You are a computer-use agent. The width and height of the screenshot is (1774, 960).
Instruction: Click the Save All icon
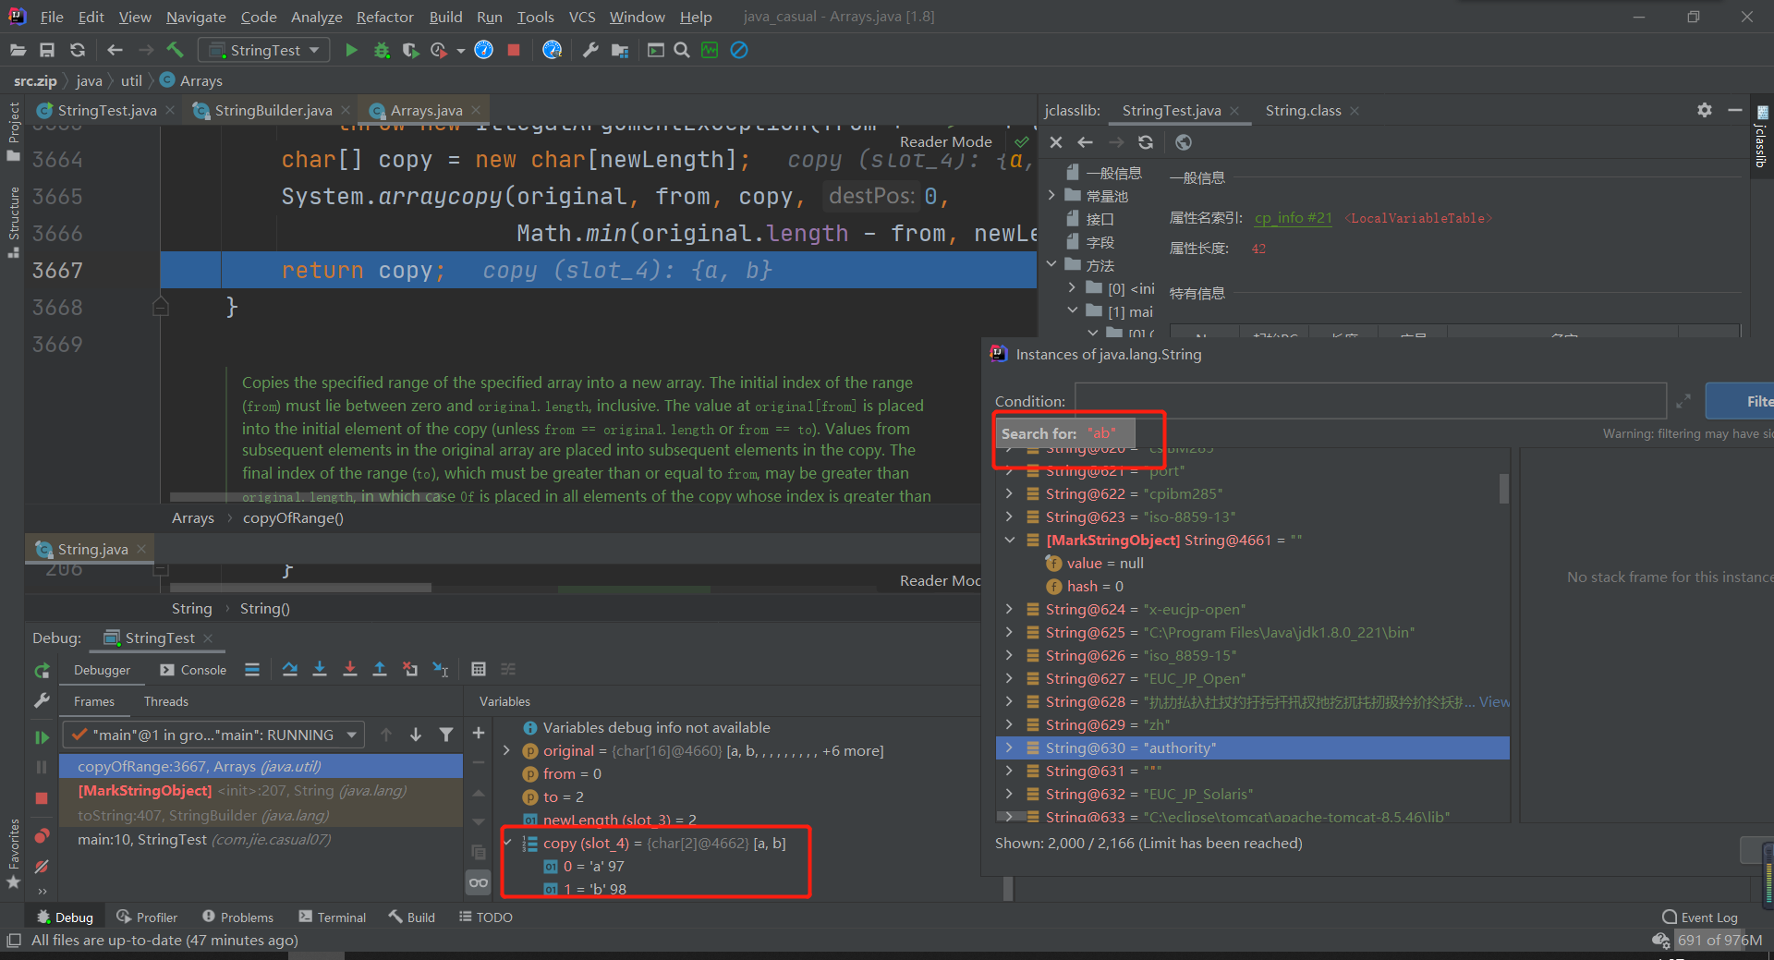point(47,50)
